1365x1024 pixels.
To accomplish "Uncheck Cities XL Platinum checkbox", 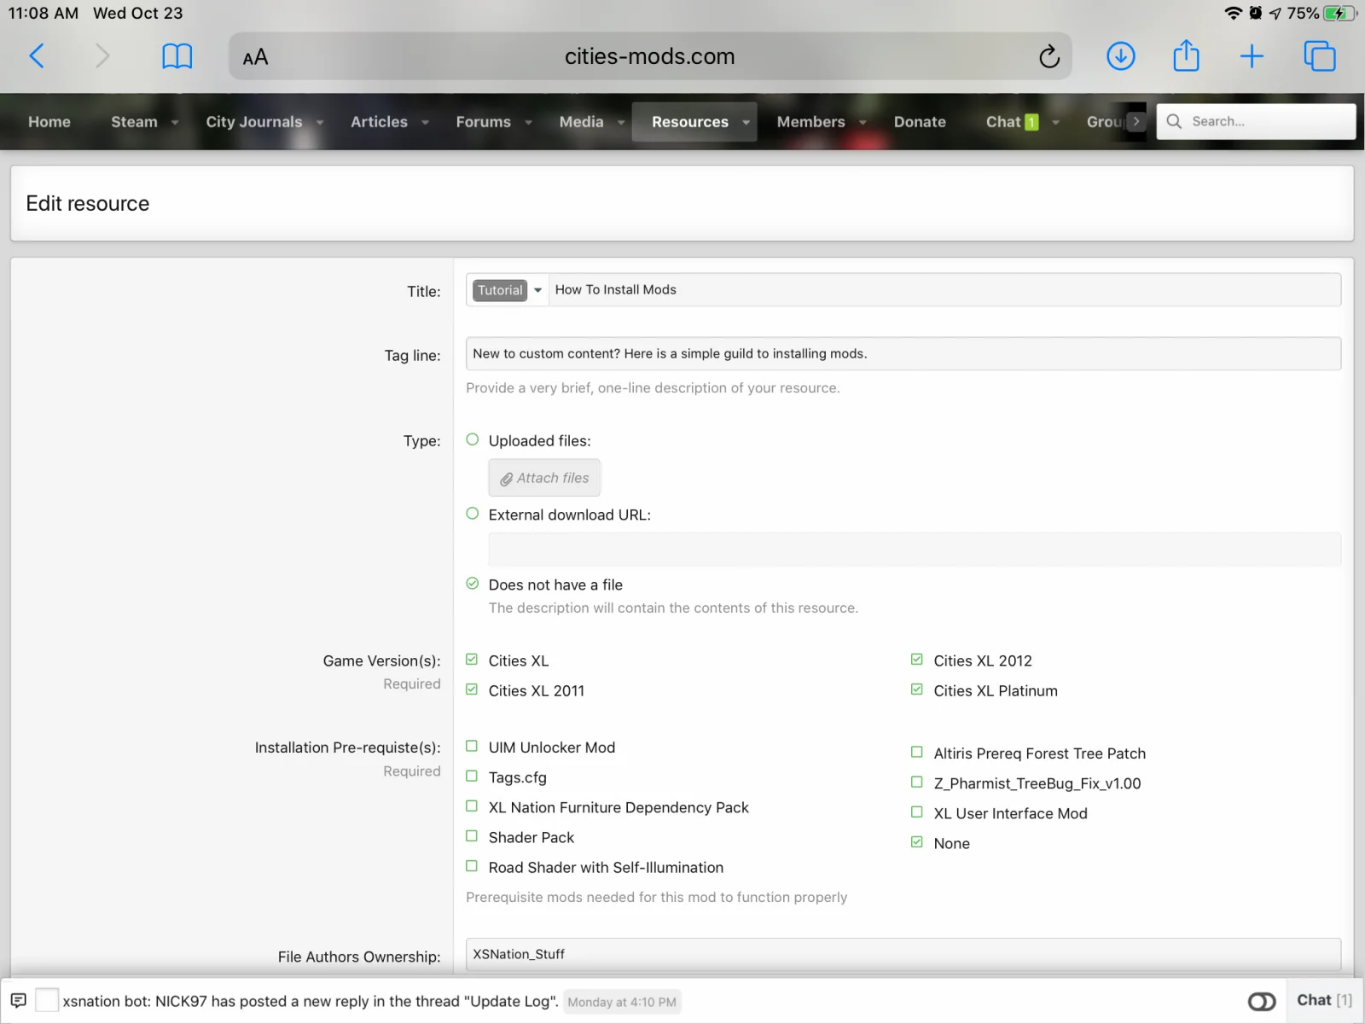I will click(x=917, y=689).
